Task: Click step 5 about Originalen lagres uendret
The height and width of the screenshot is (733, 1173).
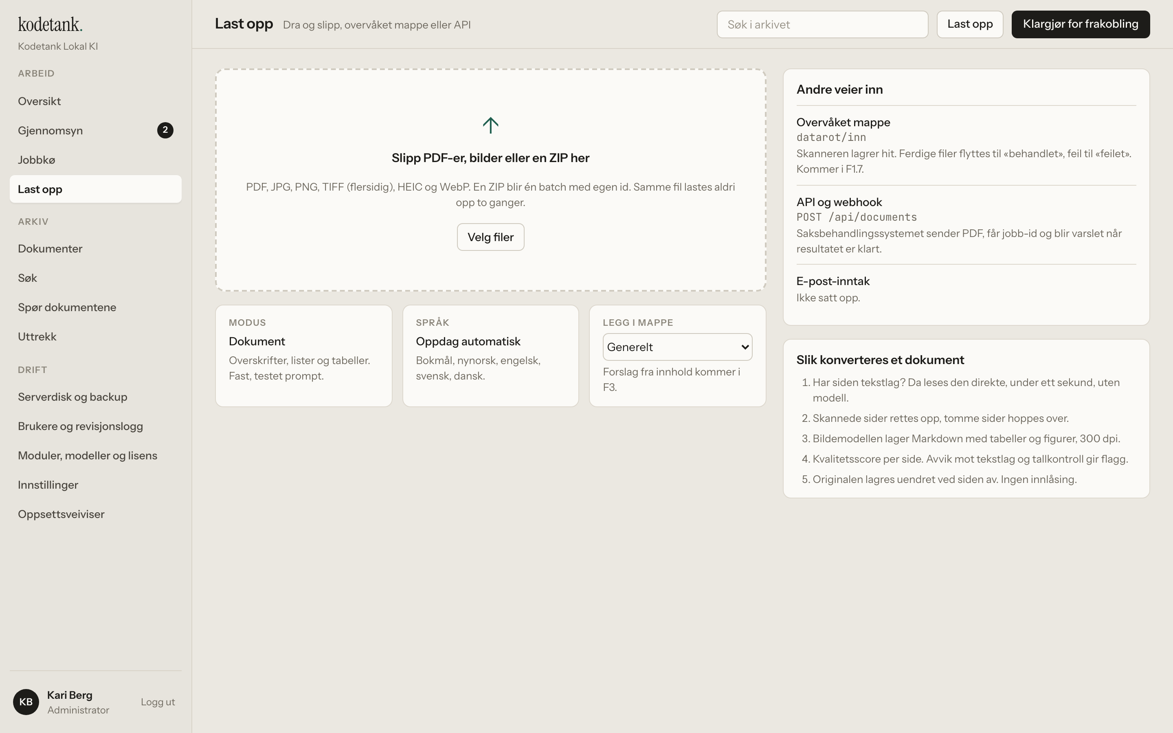Action: click(x=945, y=479)
